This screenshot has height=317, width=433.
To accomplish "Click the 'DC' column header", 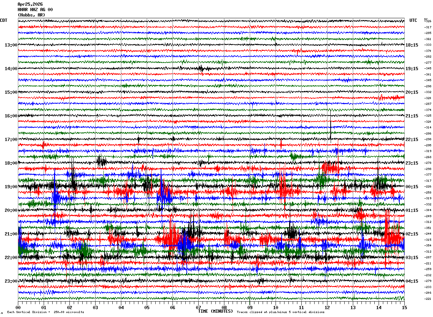I will click(x=426, y=19).
